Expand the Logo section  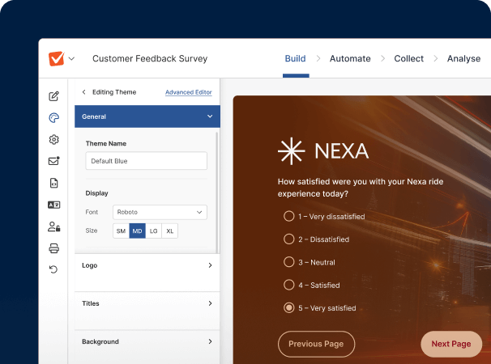click(147, 265)
